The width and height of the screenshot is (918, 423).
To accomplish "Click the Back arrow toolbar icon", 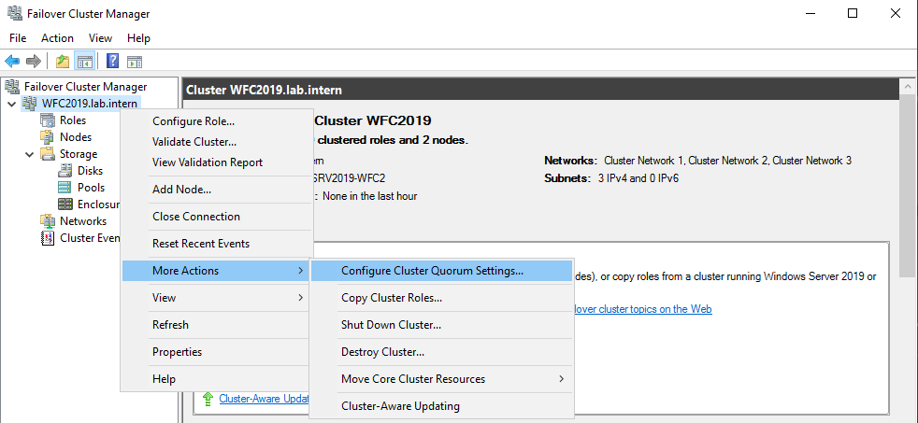I will [12, 62].
